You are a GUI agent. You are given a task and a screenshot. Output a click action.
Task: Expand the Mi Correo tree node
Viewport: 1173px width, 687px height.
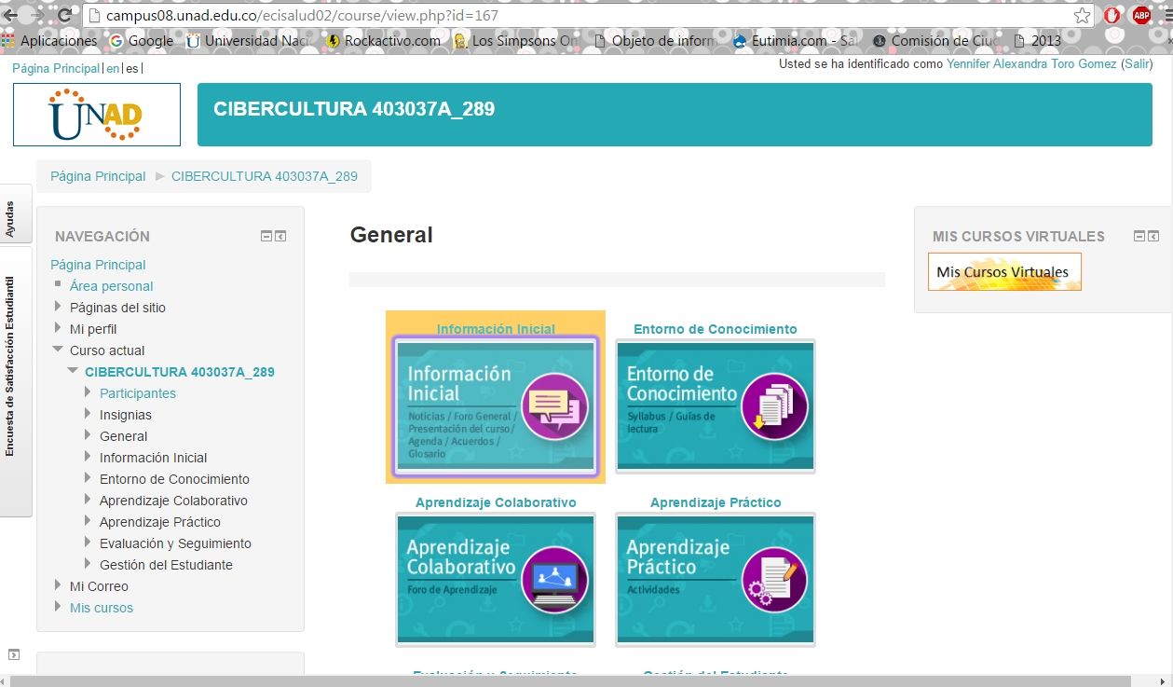[x=59, y=585]
